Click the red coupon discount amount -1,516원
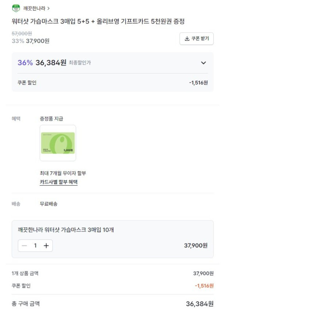The height and width of the screenshot is (309, 312). (204, 286)
